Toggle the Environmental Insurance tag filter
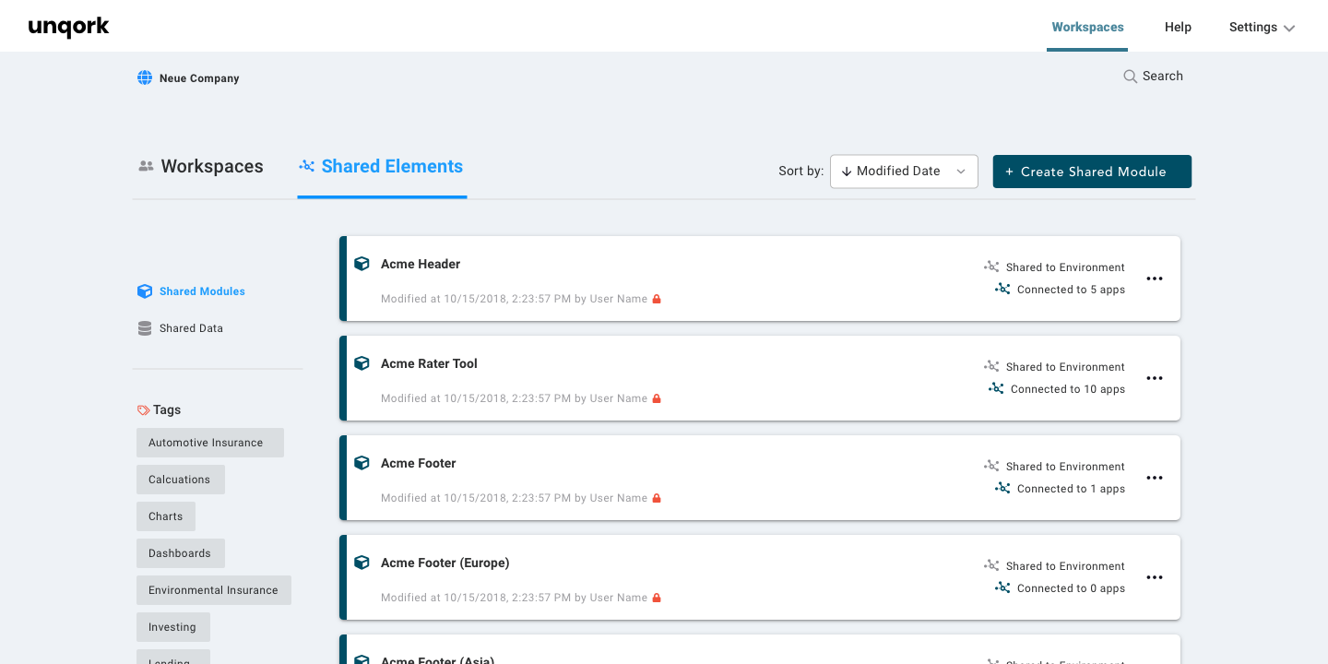 tap(213, 589)
